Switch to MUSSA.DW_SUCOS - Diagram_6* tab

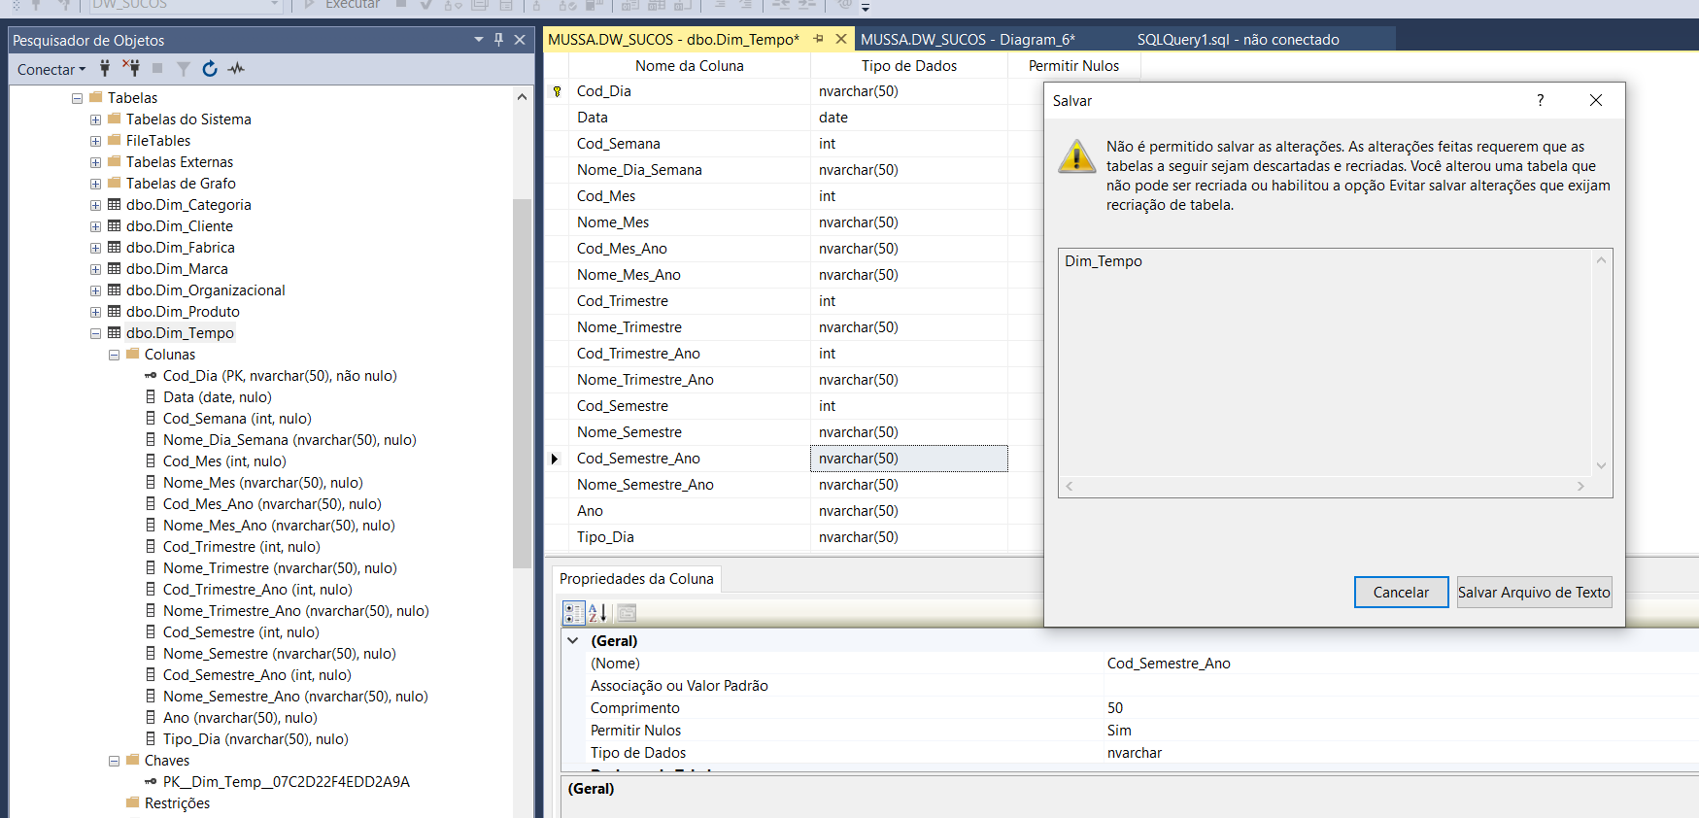968,39
